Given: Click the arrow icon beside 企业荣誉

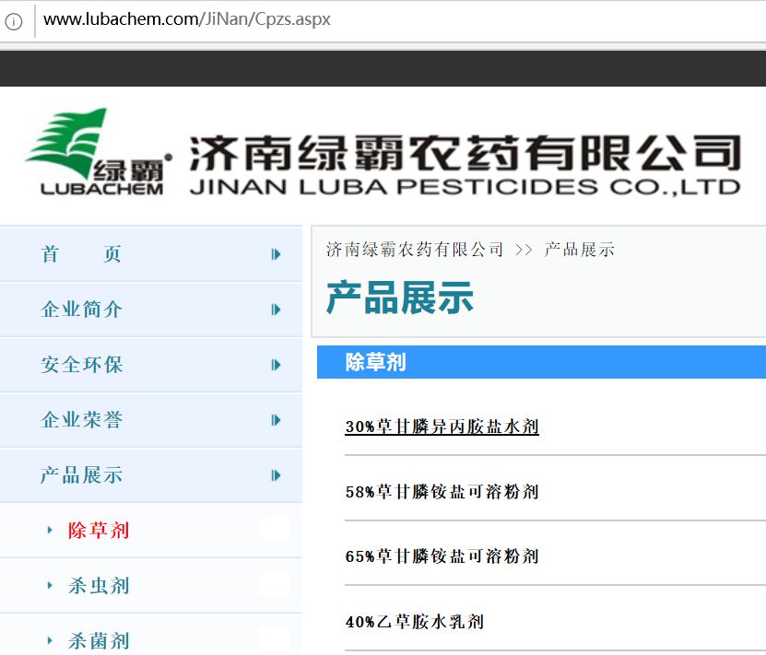Looking at the screenshot, I should click(x=276, y=420).
